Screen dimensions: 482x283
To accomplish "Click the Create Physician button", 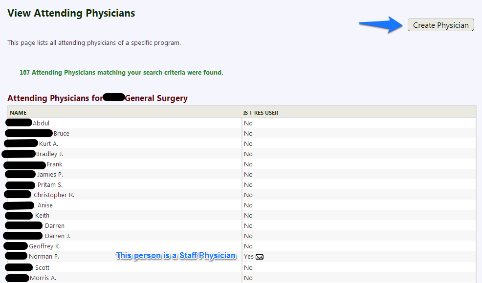I will pyautogui.click(x=440, y=25).
